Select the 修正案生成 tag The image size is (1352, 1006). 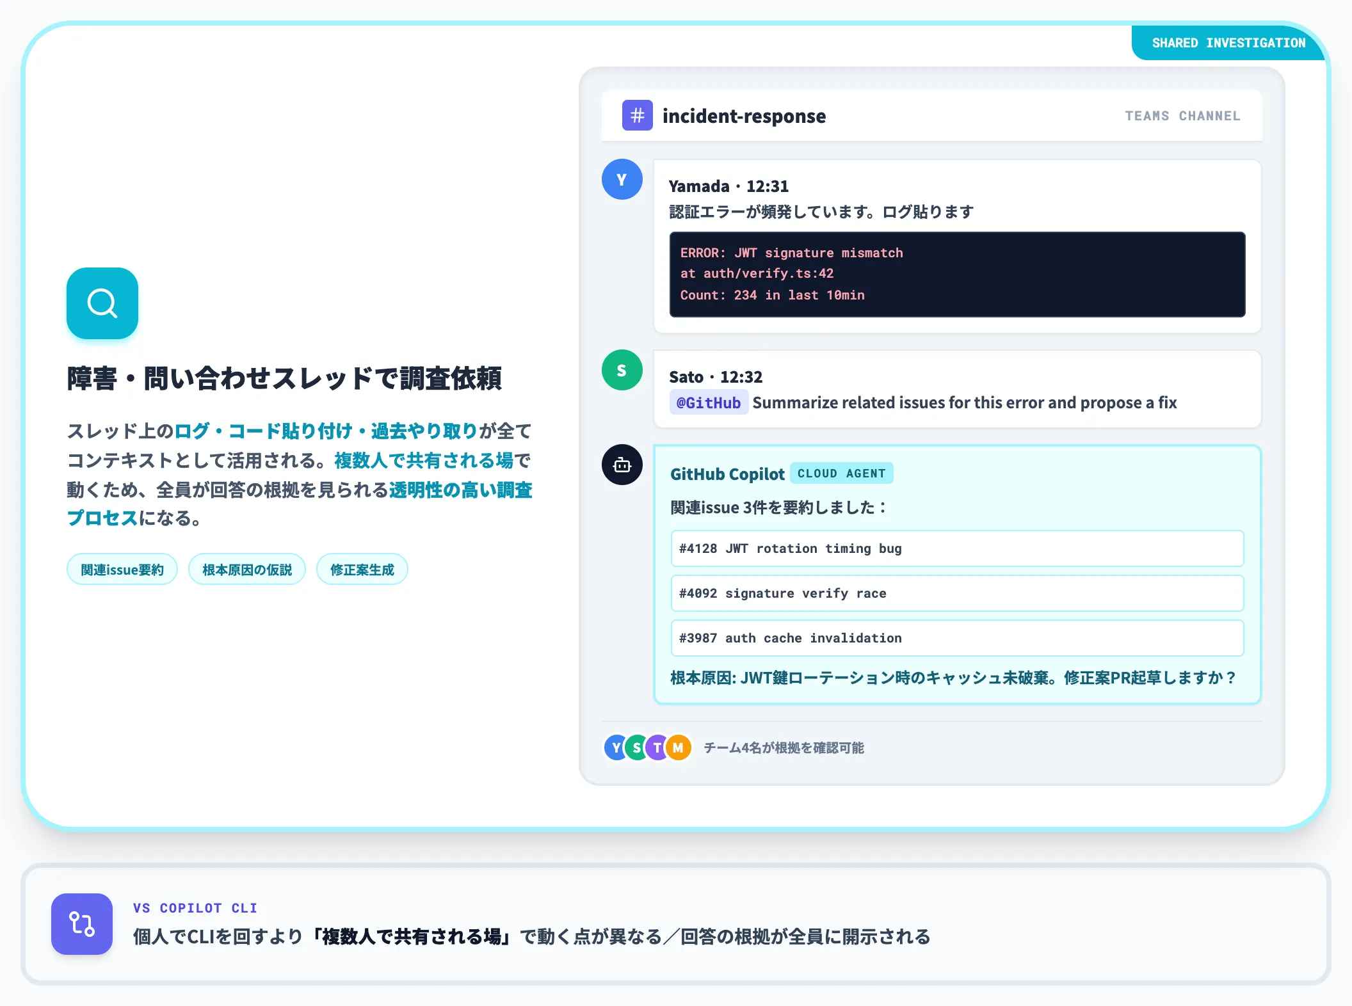click(x=362, y=569)
